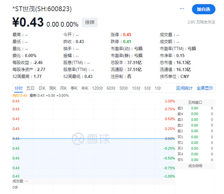Click the 总市值 value 16.13亿
The height and width of the screenshot is (194, 224).
(x=184, y=63)
